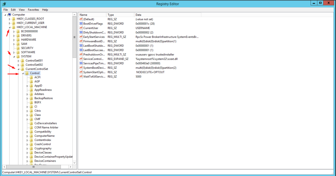Click the SYSTEM folder icon
The image size is (336, 176).
(18, 56)
